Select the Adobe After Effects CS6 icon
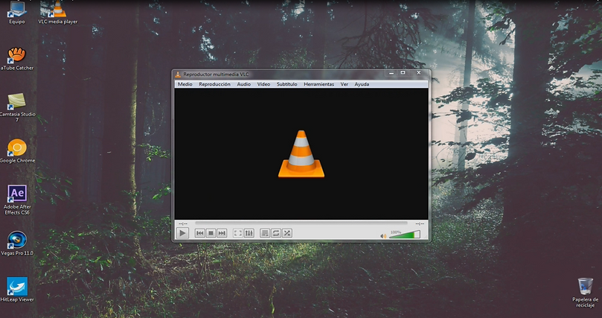This screenshot has width=602, height=318. 17,200
